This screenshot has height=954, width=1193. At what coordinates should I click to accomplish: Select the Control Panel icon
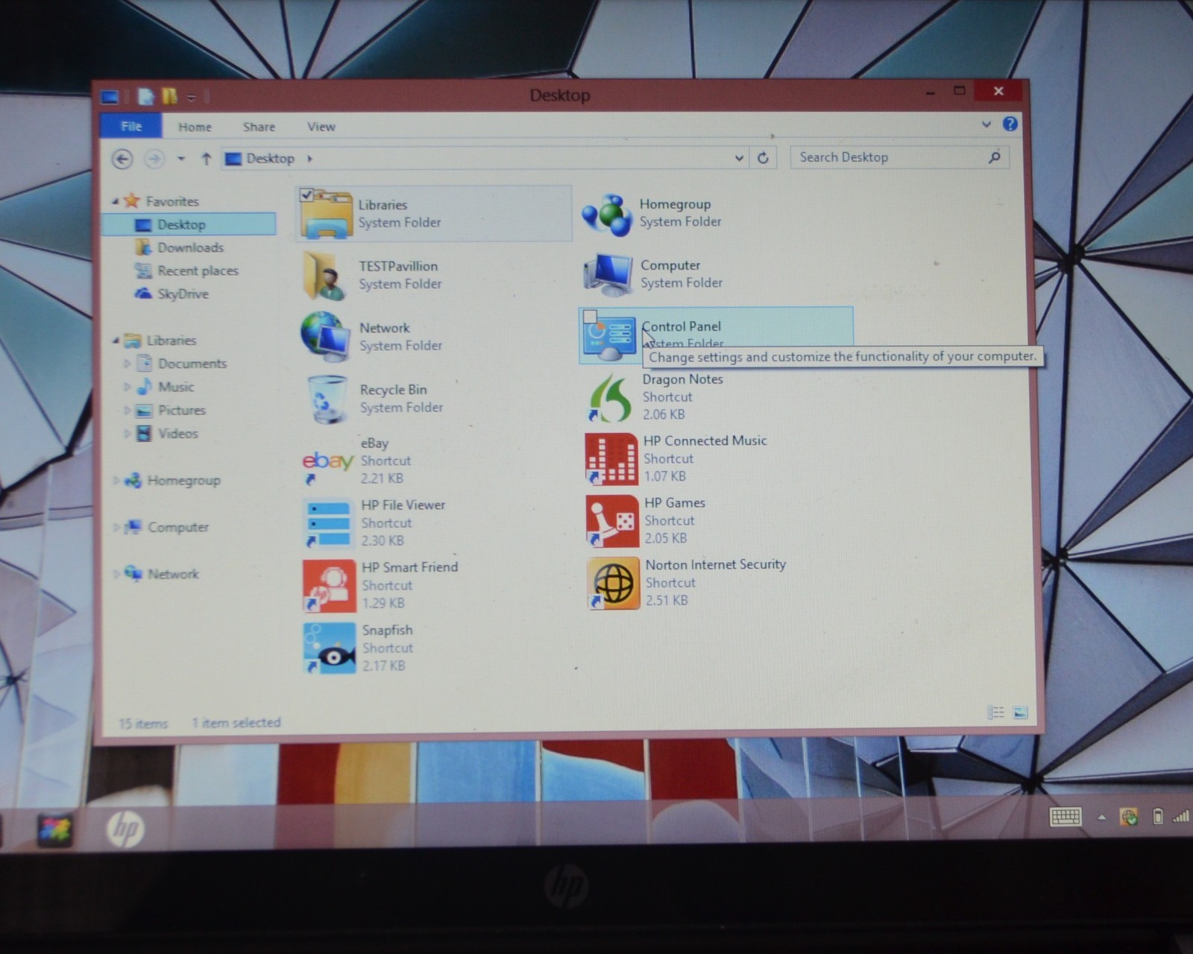click(x=611, y=338)
